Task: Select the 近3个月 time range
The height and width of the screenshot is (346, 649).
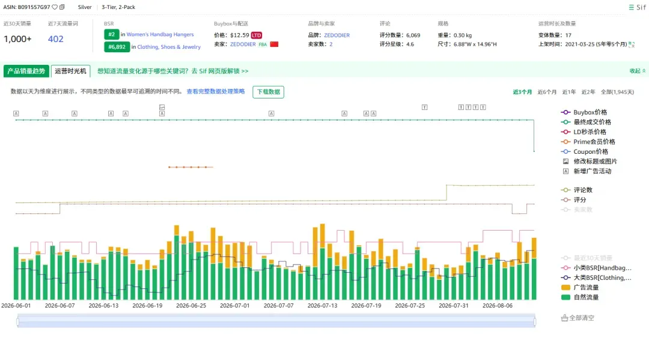Action: click(522, 92)
